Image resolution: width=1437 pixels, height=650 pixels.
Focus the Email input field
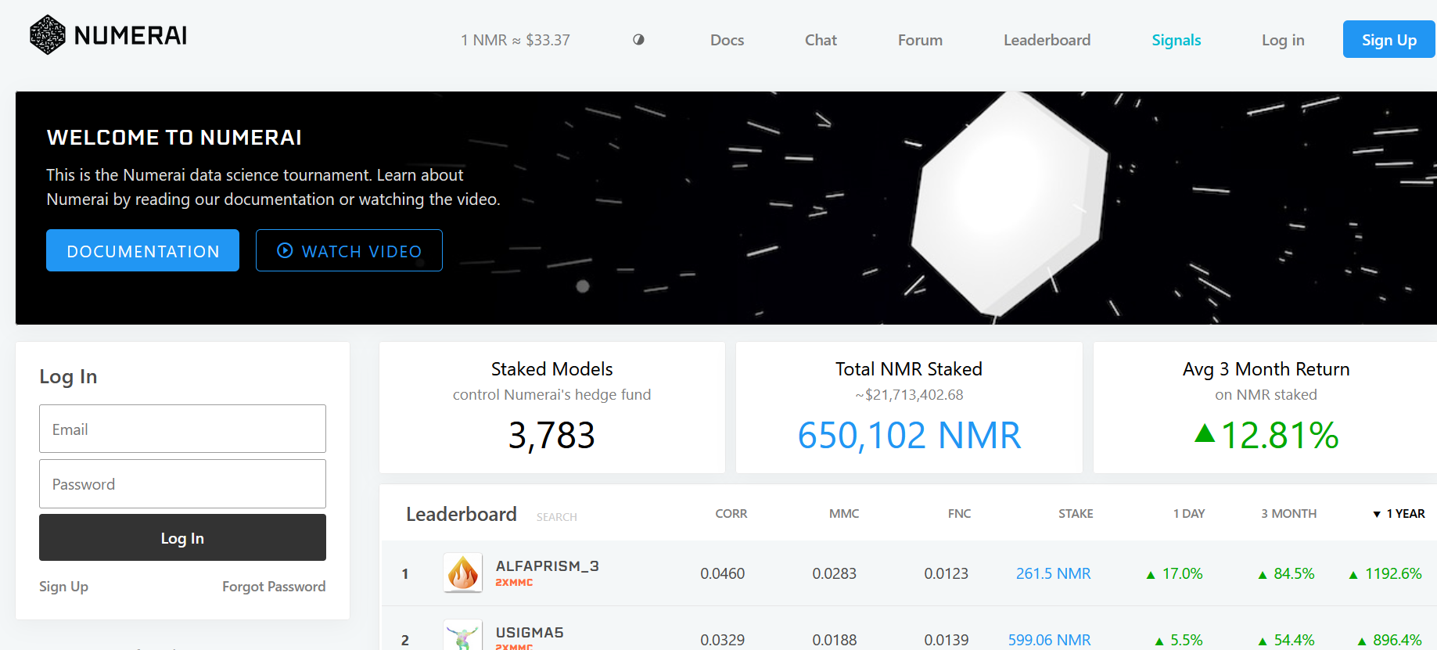(x=182, y=429)
